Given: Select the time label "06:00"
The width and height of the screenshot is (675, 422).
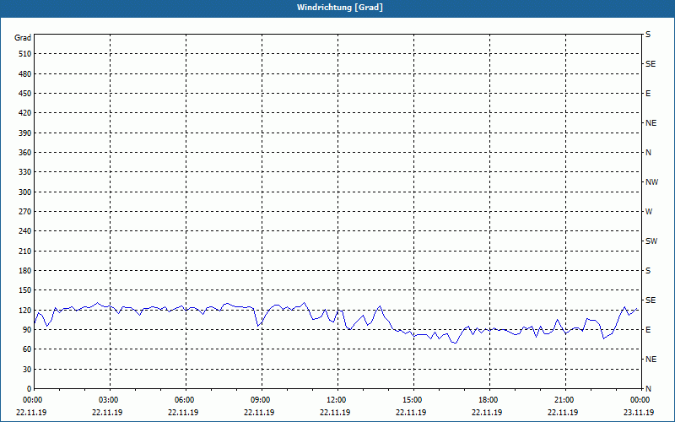Looking at the screenshot, I should tap(184, 400).
